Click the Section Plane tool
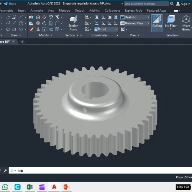The height and width of the screenshot is (192, 192). 73,23
